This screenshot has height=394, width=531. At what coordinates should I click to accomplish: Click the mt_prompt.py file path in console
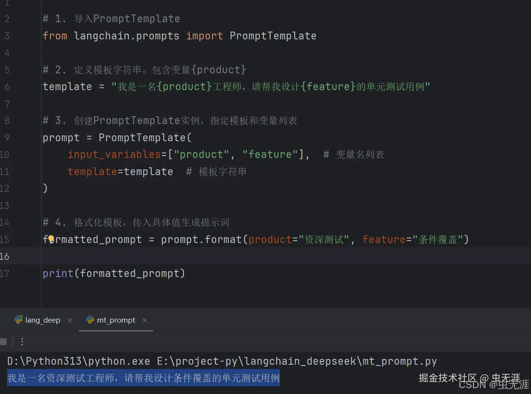[x=297, y=361]
